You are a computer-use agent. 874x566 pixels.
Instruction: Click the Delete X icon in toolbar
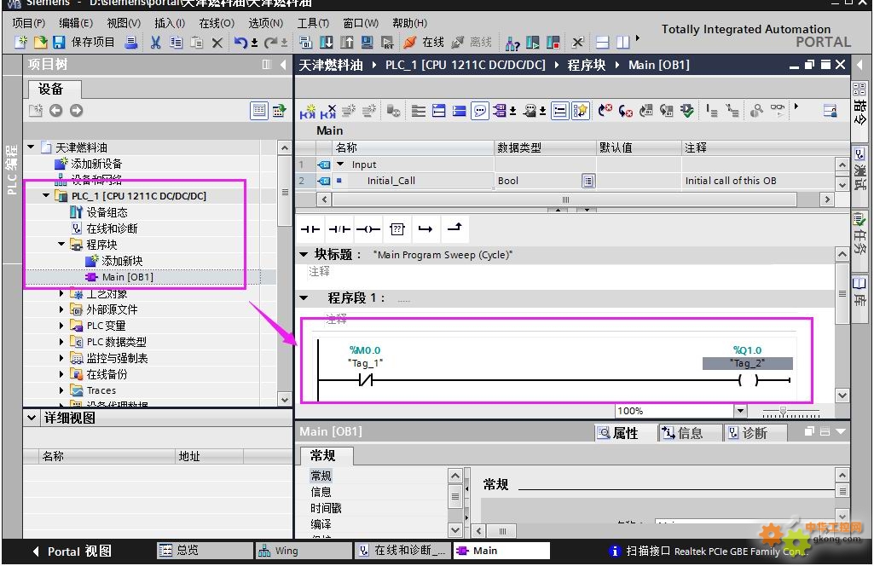[x=217, y=43]
